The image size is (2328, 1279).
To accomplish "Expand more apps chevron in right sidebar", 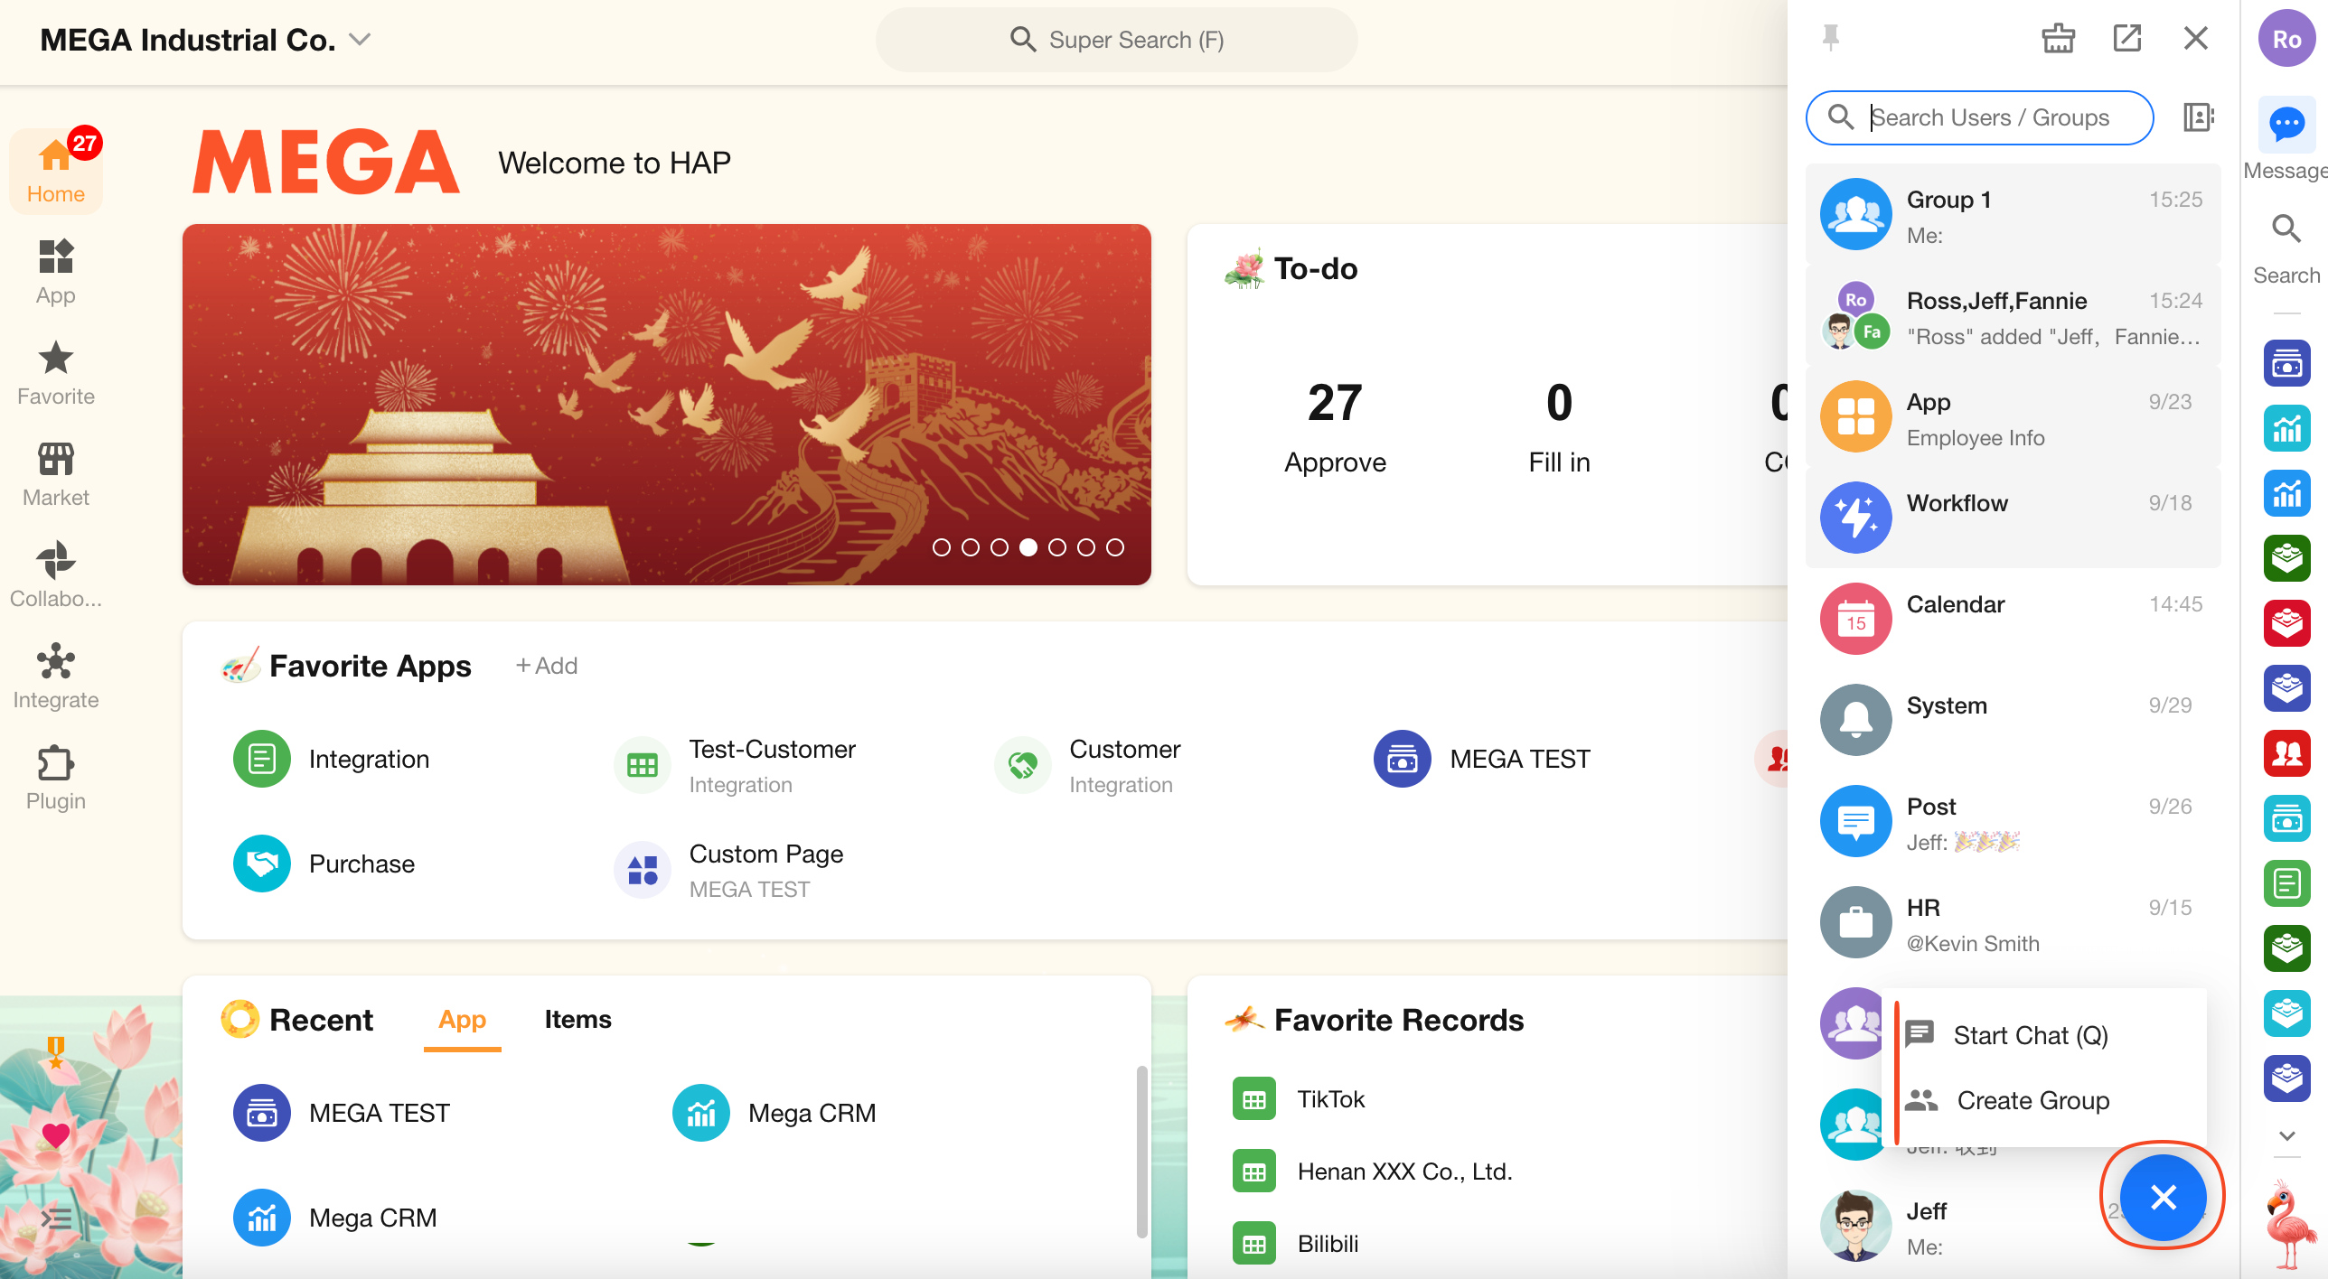I will (2286, 1136).
